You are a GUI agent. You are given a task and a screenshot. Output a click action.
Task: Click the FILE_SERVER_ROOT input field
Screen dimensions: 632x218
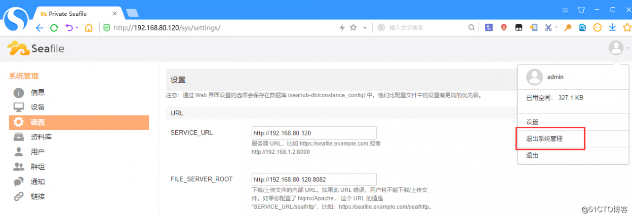pyautogui.click(x=314, y=180)
